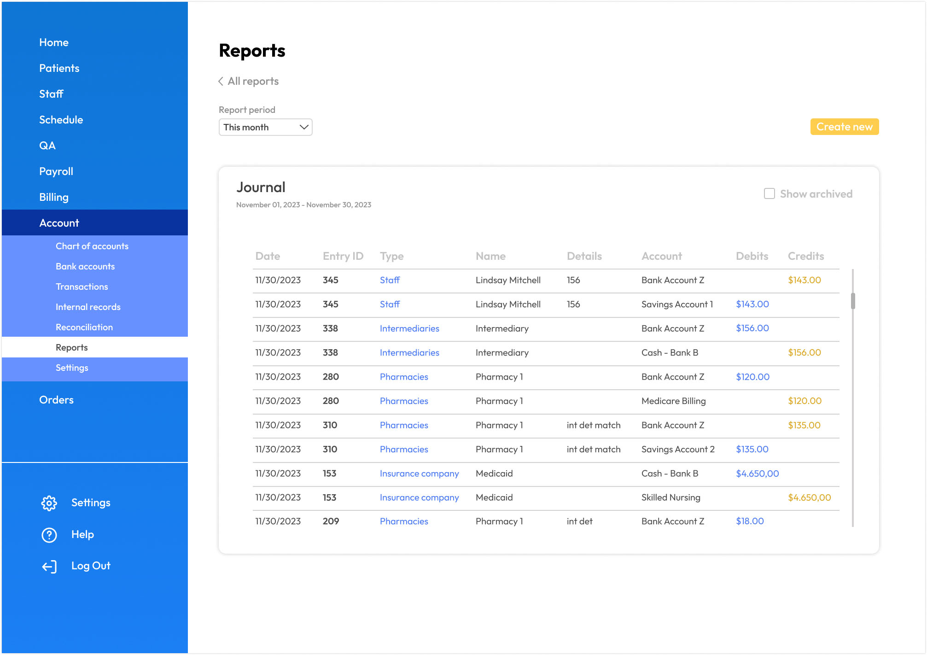Viewport: 927px width, 655px height.
Task: Click the Help question mark icon
Action: [x=49, y=535]
